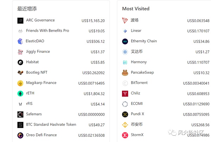Viewport: 211px width, 142px height.
Task: Open the BTC Standard Hashrate Token link
Action: pos(51,124)
